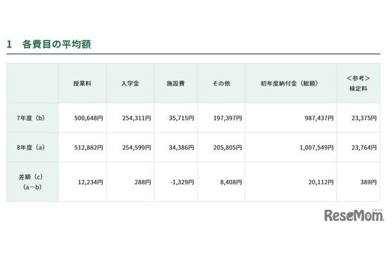This screenshot has width=392, height=257.
Task: Click the value 288円
Action: [143, 182]
